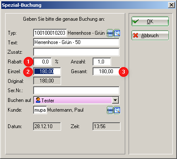177x159 pixels.
Task: Click the Tester user icon in Buchen auf
Action: pyautogui.click(x=38, y=100)
